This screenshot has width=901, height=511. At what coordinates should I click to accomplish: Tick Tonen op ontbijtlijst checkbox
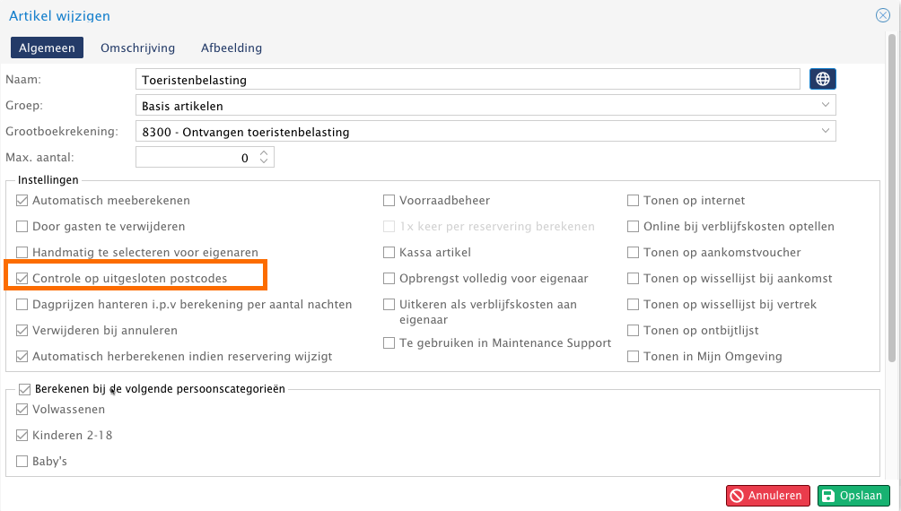634,331
